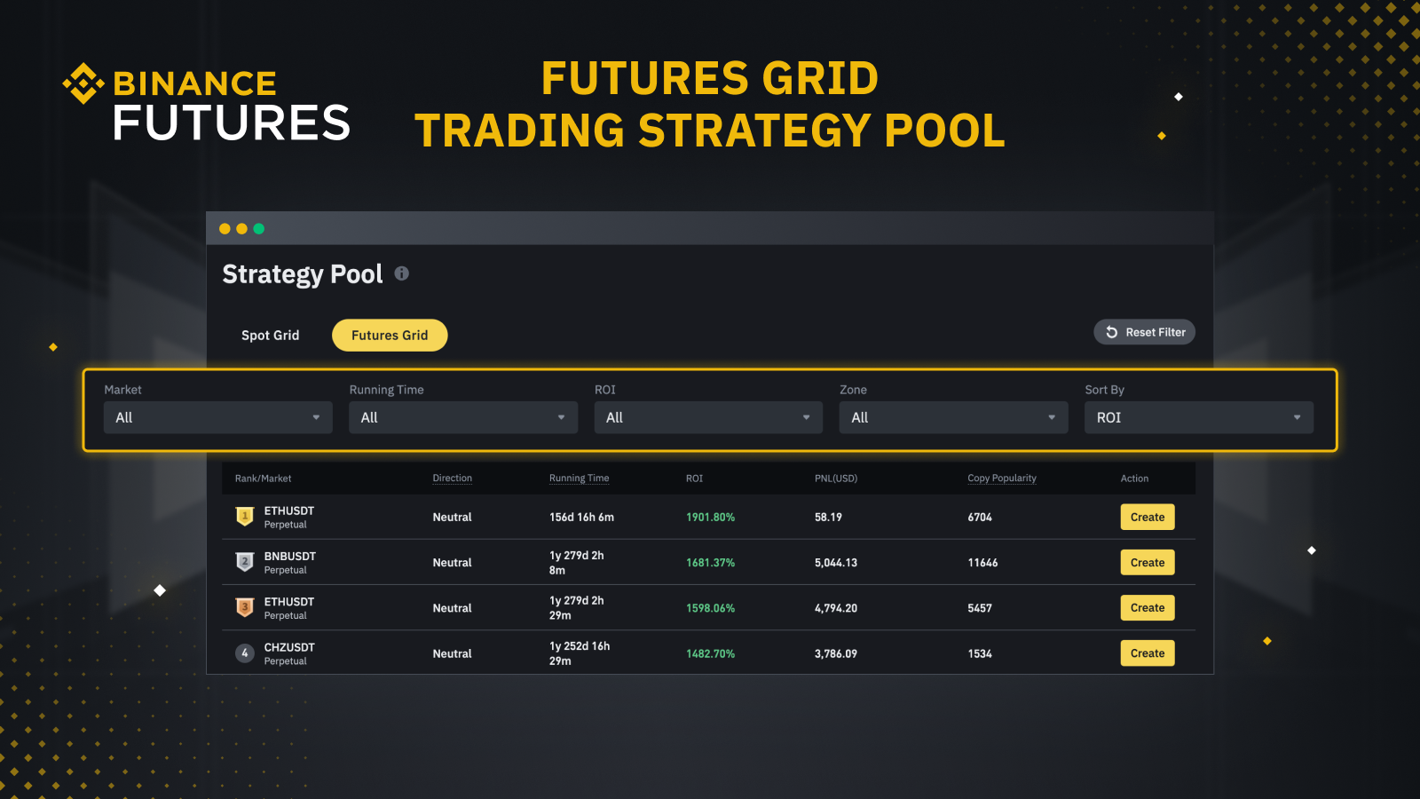Click the green traffic-light dot in titlebar
The image size is (1420, 799).
click(x=257, y=228)
